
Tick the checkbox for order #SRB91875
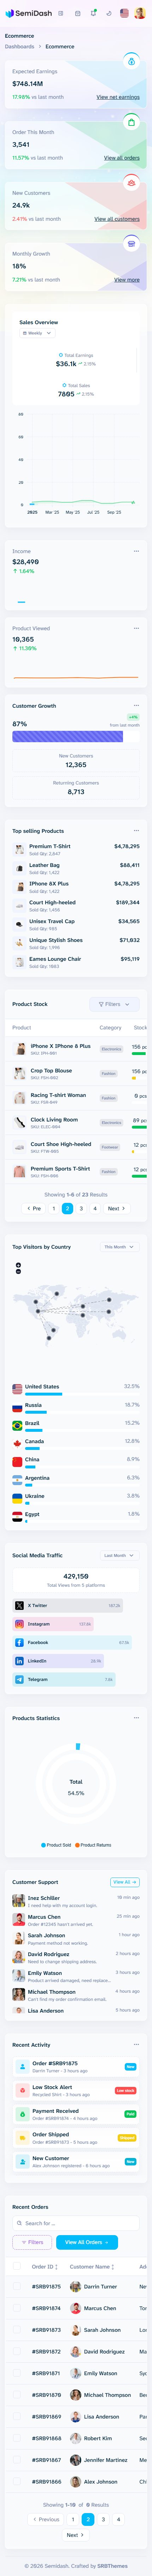pyautogui.click(x=16, y=2286)
